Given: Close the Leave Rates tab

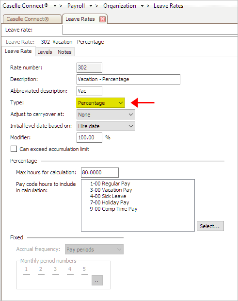Looking at the screenshot, I should (x=103, y=19).
